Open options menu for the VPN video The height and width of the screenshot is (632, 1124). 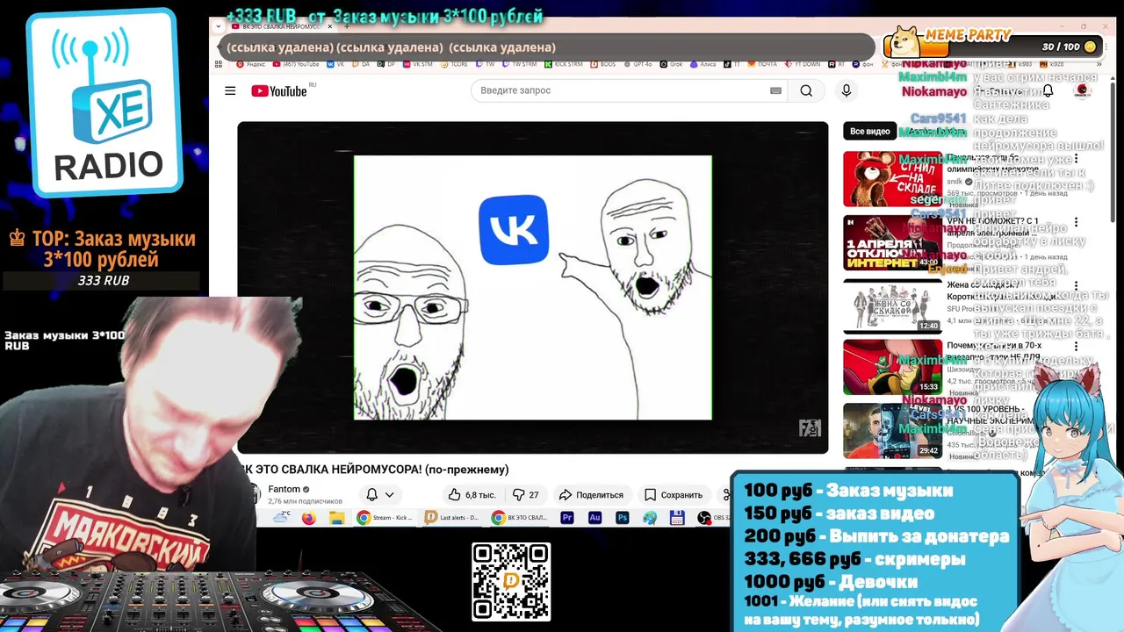[1077, 222]
